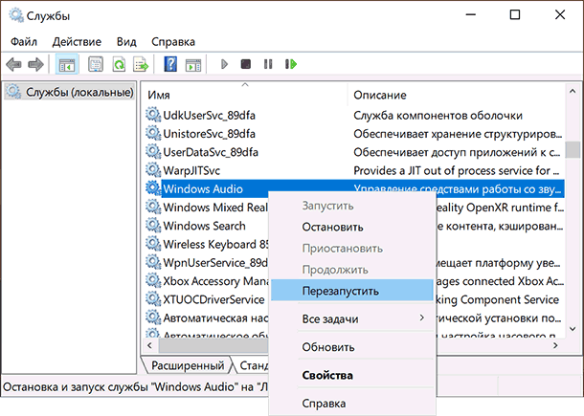Click the Refresh toolbar icon
Screen dimensions: 584x416
(x=119, y=64)
